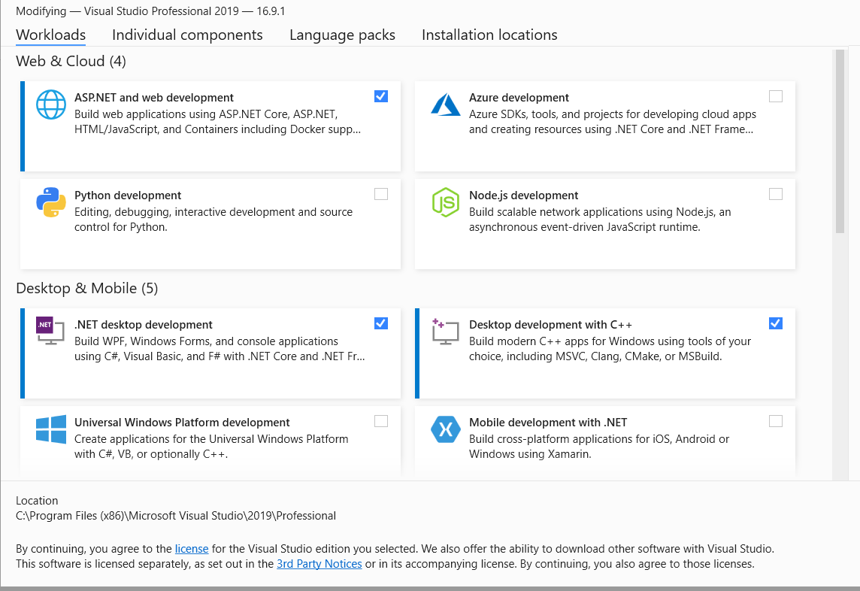
Task: Select the Desktop development with C++ title
Action: click(551, 325)
